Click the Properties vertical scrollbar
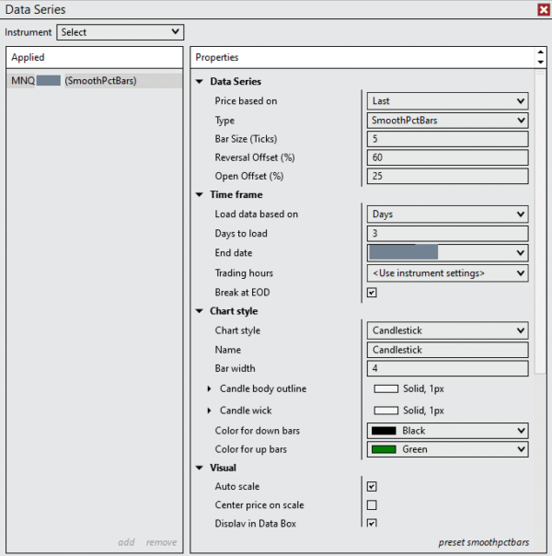The image size is (552, 556). point(540,222)
